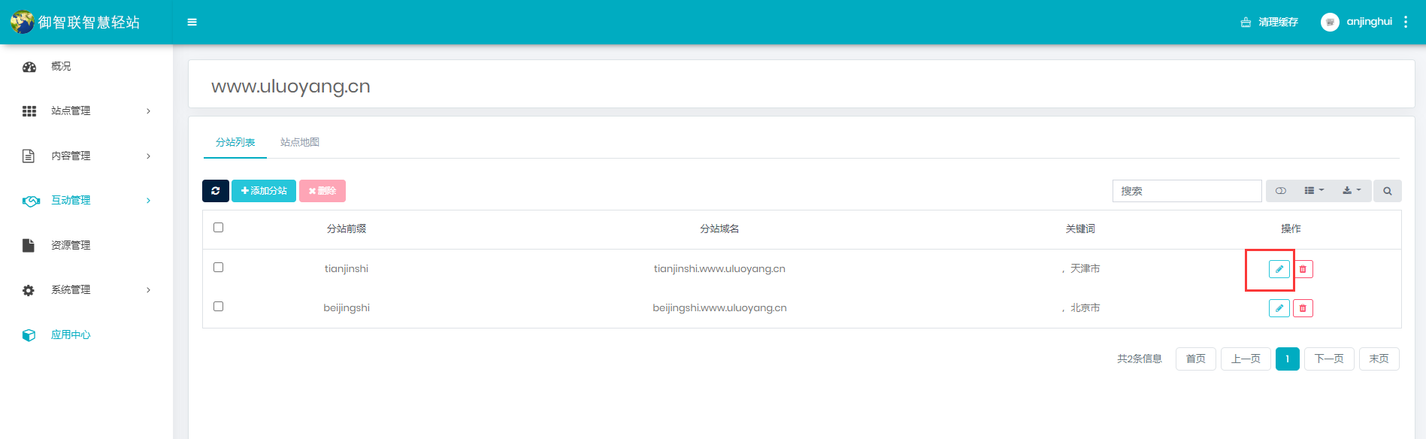
Task: Focus the 搜索 search input field
Action: tap(1186, 191)
